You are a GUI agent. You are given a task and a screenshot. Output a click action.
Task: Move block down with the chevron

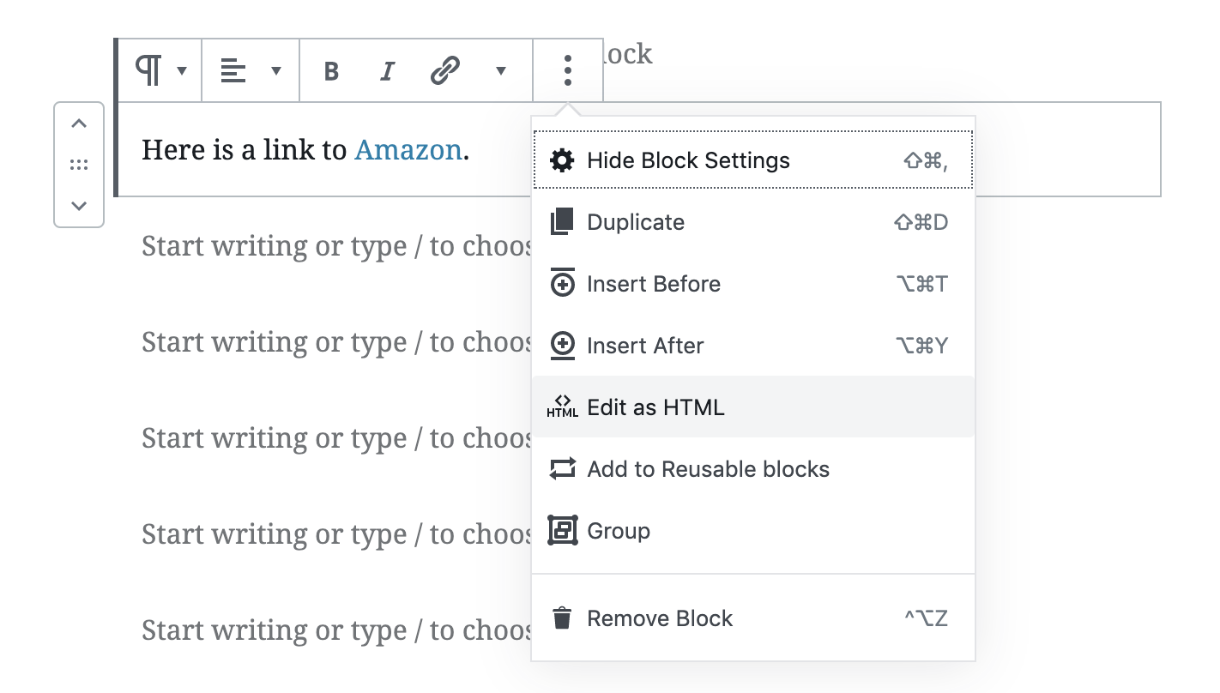coord(79,206)
